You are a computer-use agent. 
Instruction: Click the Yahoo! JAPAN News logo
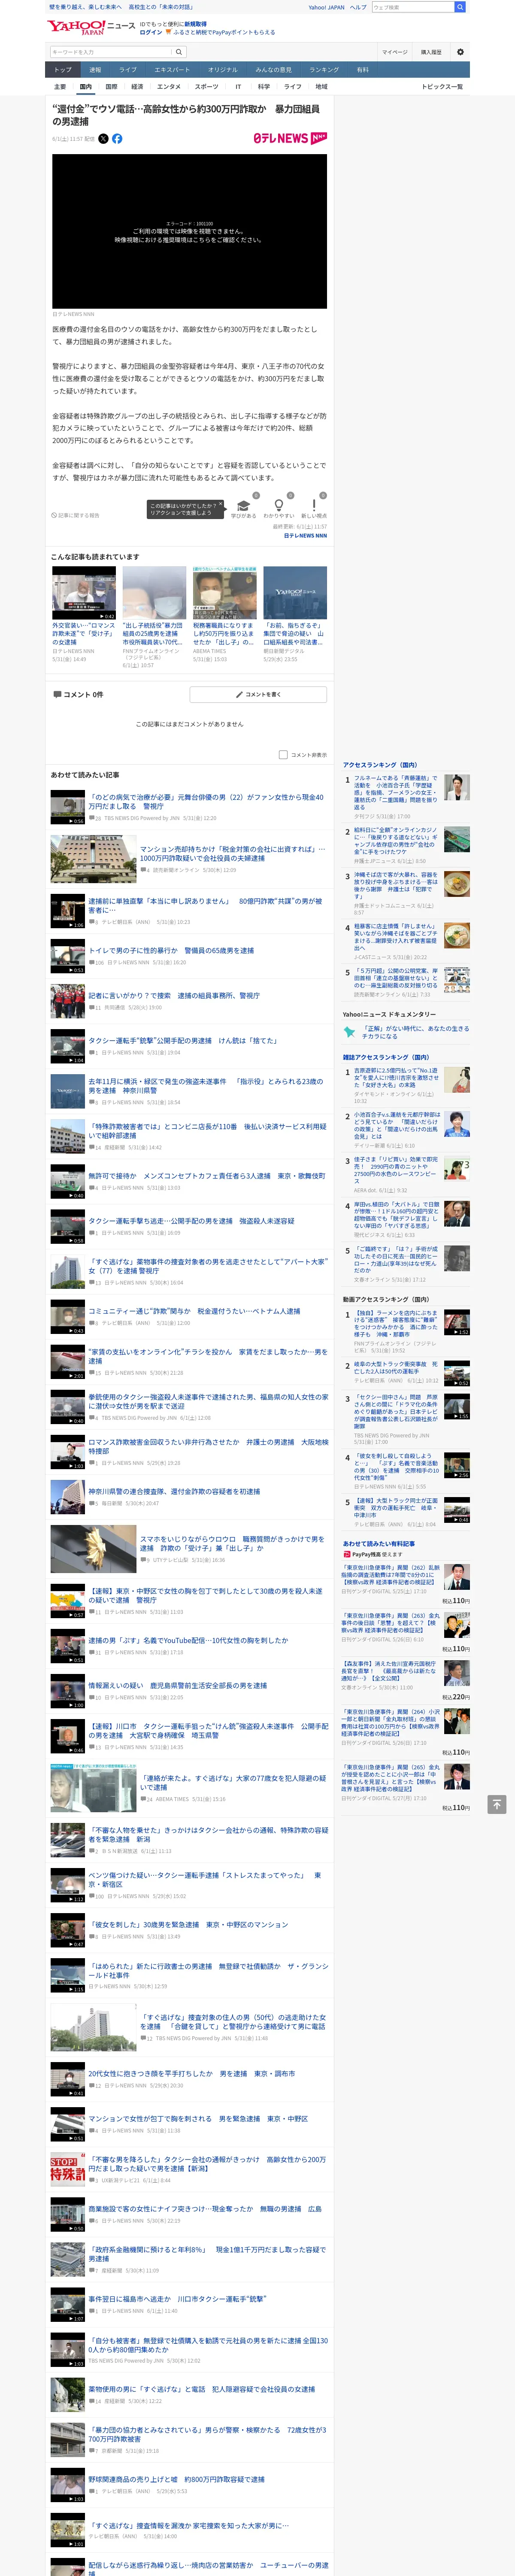point(90,27)
